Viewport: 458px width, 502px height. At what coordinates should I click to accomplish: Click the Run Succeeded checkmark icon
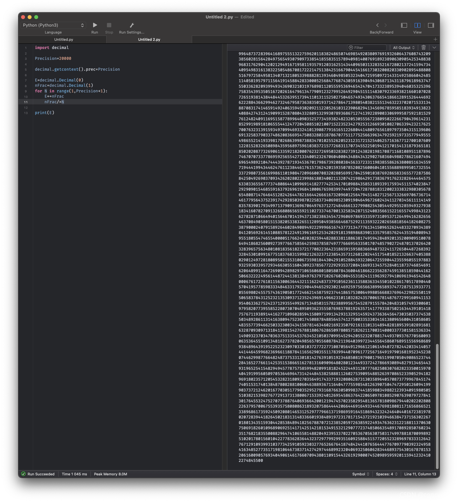23,474
